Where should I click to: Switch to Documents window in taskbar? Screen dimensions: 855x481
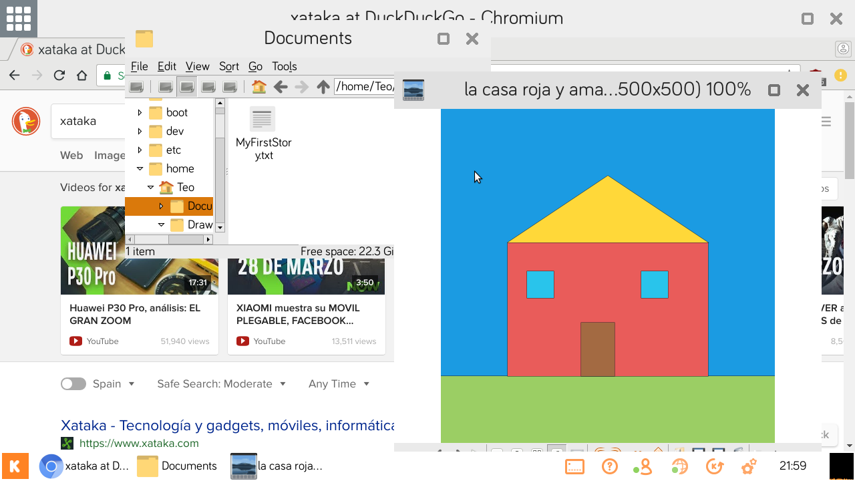[177, 466]
